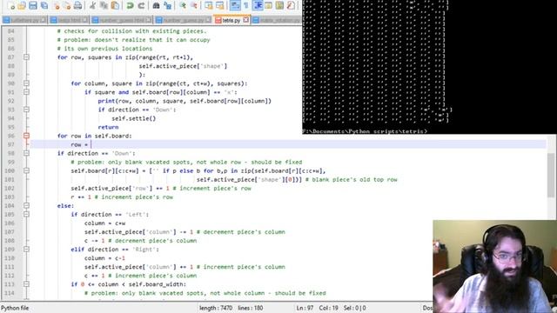This screenshot has height=313, width=557.
Task: Click 'Sel : 0|0' in the status bar
Action: [355, 308]
